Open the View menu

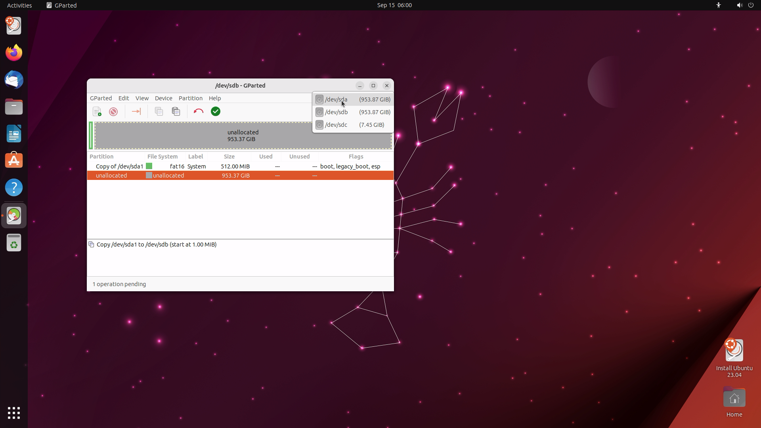(x=142, y=98)
